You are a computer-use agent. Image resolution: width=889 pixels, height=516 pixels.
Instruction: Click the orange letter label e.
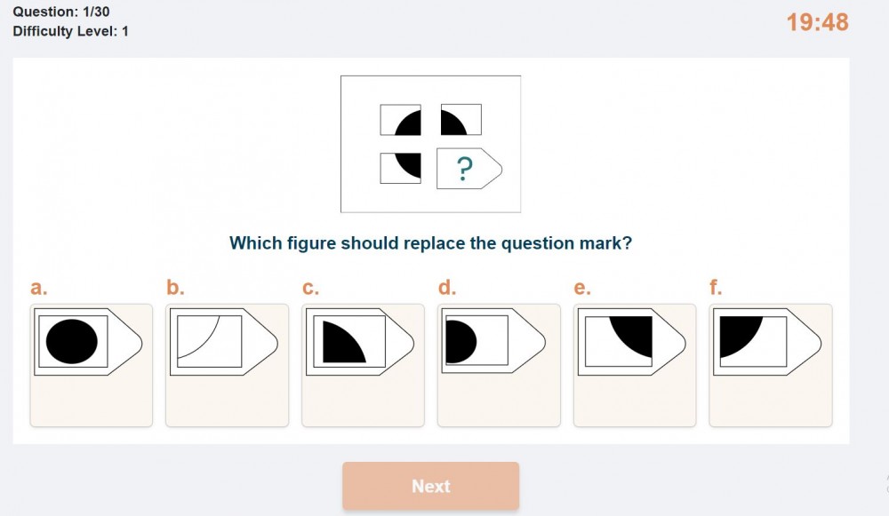coord(582,288)
